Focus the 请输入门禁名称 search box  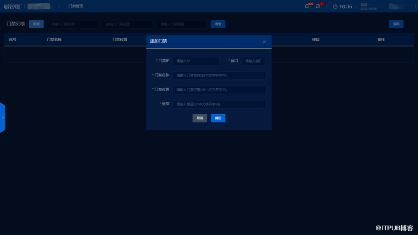pos(72,24)
